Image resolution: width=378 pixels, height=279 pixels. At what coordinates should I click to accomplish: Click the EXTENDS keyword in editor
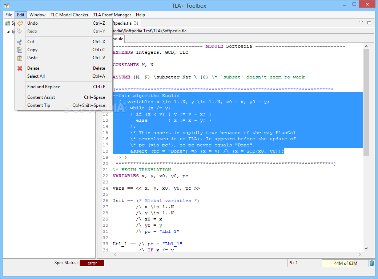pos(123,52)
